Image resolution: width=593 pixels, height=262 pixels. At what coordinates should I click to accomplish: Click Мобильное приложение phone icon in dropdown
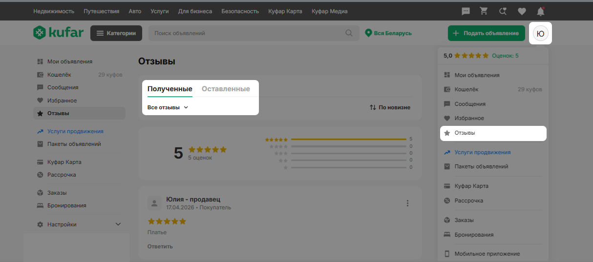click(x=446, y=254)
